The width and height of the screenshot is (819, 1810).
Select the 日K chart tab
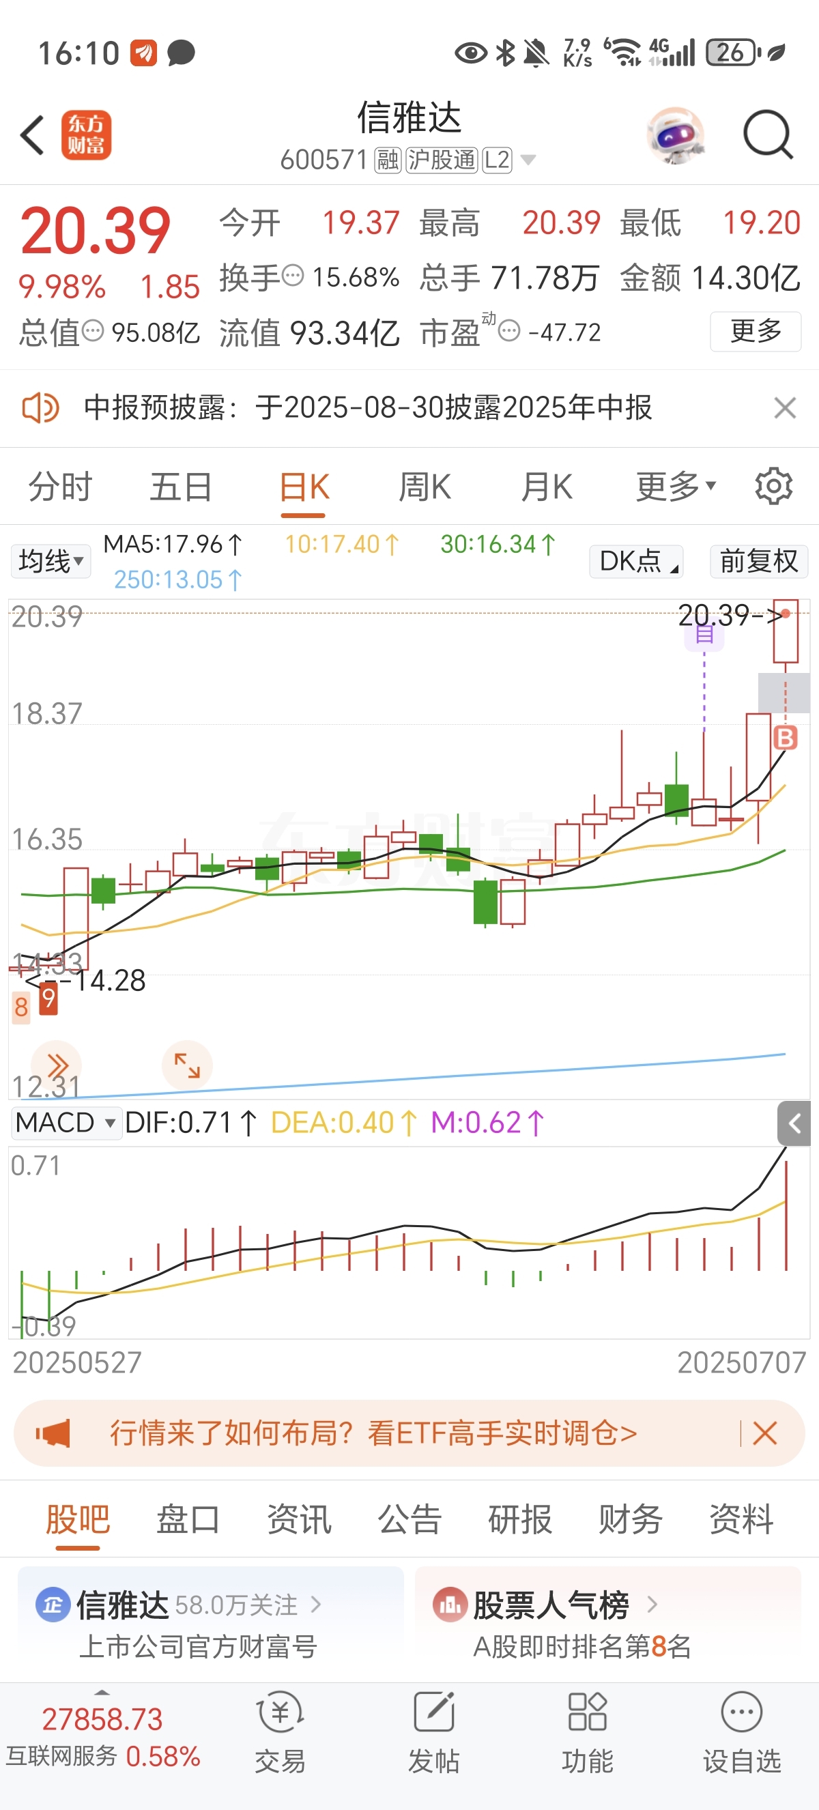[x=304, y=487]
